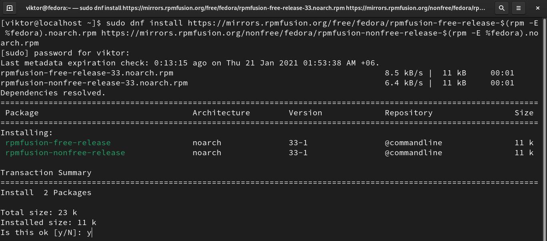Click the 'Repository' column header
The height and width of the screenshot is (241, 547).
point(408,113)
